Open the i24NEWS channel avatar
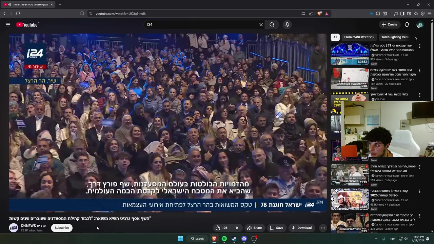This screenshot has width=434, height=244. coord(14,228)
